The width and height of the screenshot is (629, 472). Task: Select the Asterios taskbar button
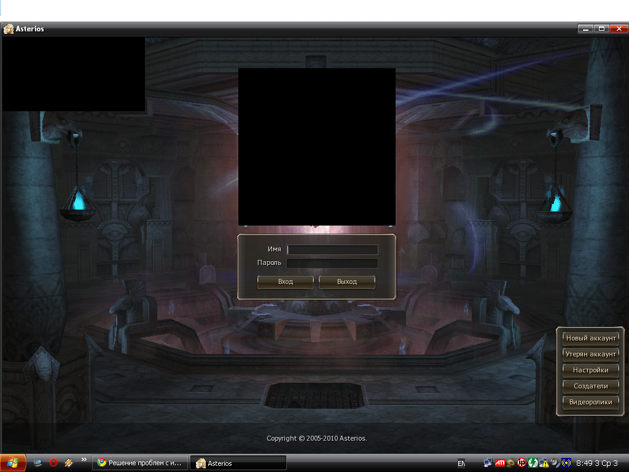238,463
